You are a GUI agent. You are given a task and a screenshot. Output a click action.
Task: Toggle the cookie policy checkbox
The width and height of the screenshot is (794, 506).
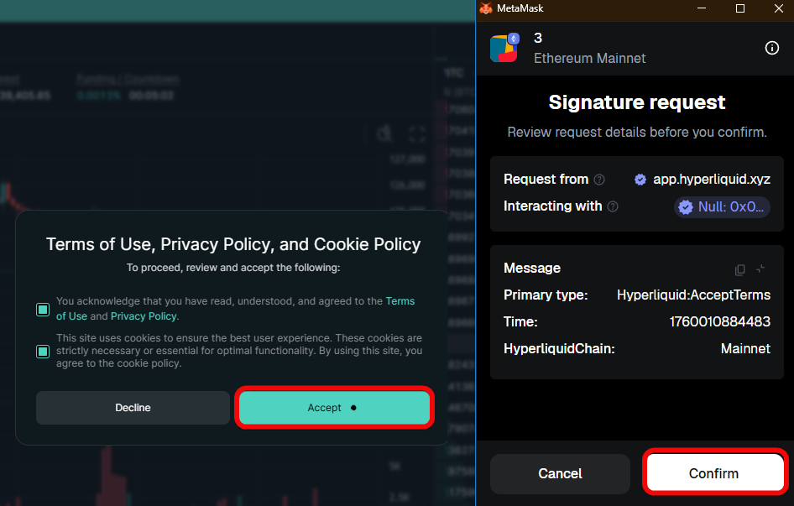[x=43, y=351]
